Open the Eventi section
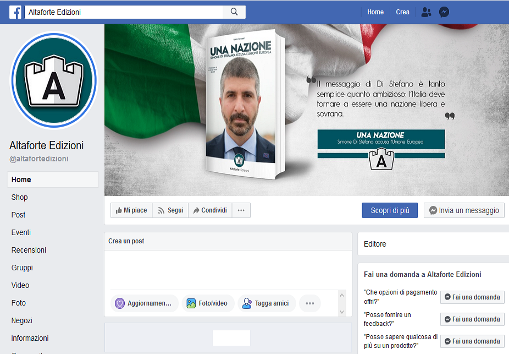Screen dimensions: 509x354 21,232
